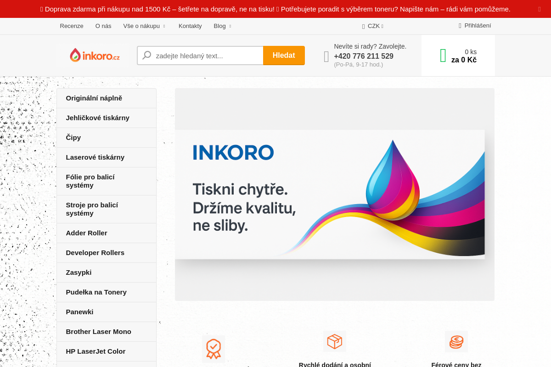Open the Laserové tiskárny category

coord(107,157)
